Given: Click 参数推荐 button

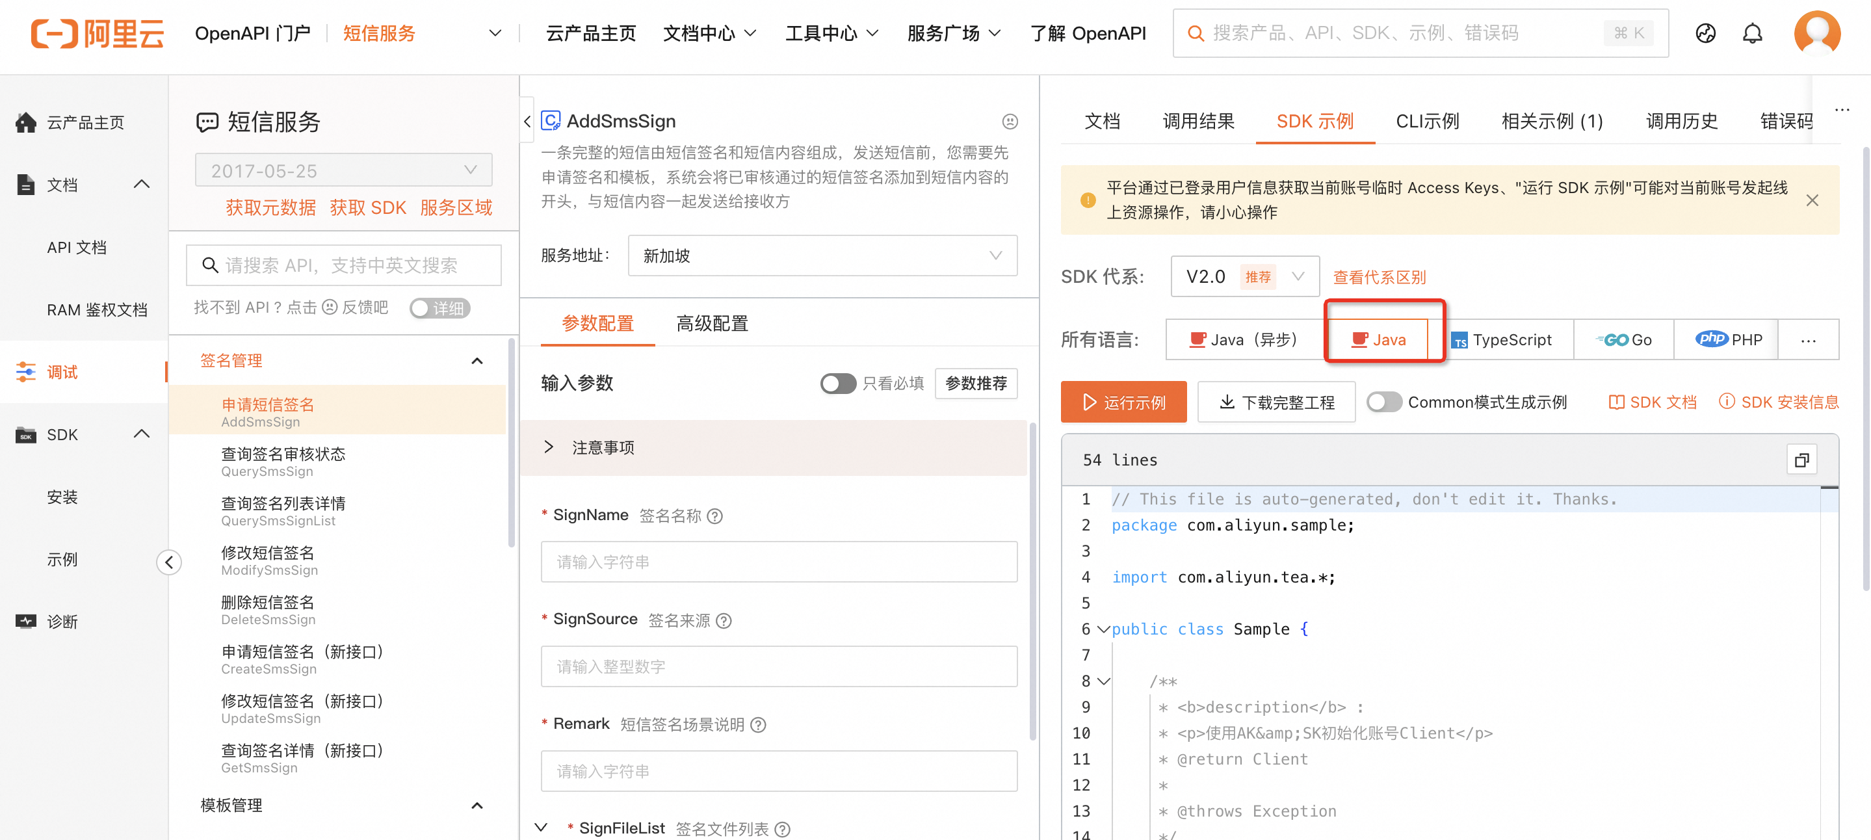Looking at the screenshot, I should (975, 383).
